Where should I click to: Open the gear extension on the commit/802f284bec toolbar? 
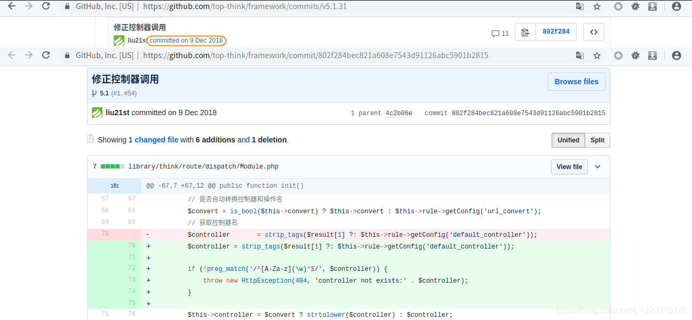[x=635, y=55]
